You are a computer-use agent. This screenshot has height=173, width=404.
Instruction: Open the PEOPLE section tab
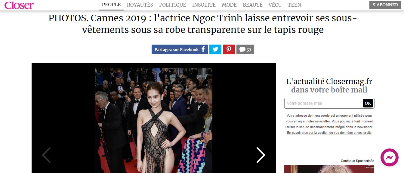(x=111, y=5)
